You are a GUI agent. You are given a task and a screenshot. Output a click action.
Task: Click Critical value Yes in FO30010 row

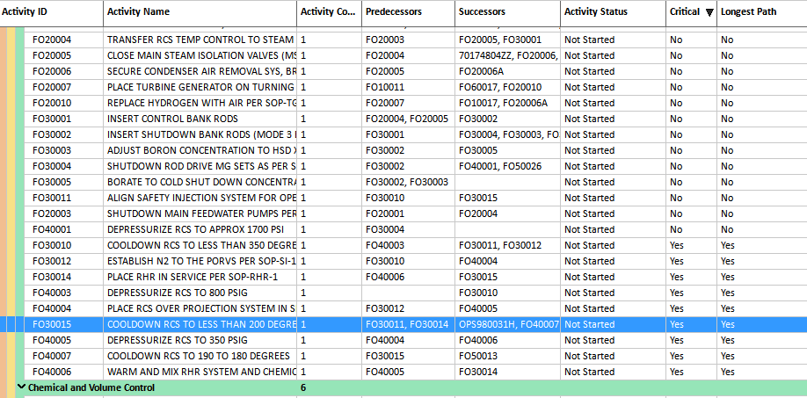tap(677, 245)
